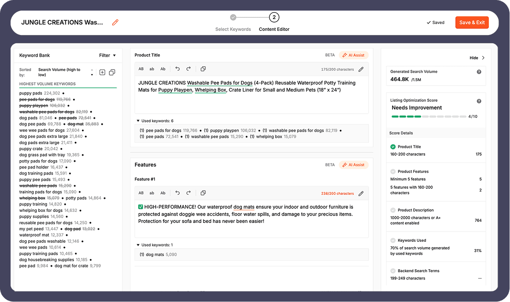Screen dimensions: 510x302
Task: Copy the Feature #1 text
Action: [203, 193]
